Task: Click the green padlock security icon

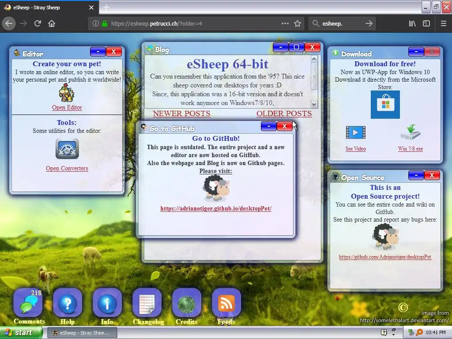Action: (105, 24)
